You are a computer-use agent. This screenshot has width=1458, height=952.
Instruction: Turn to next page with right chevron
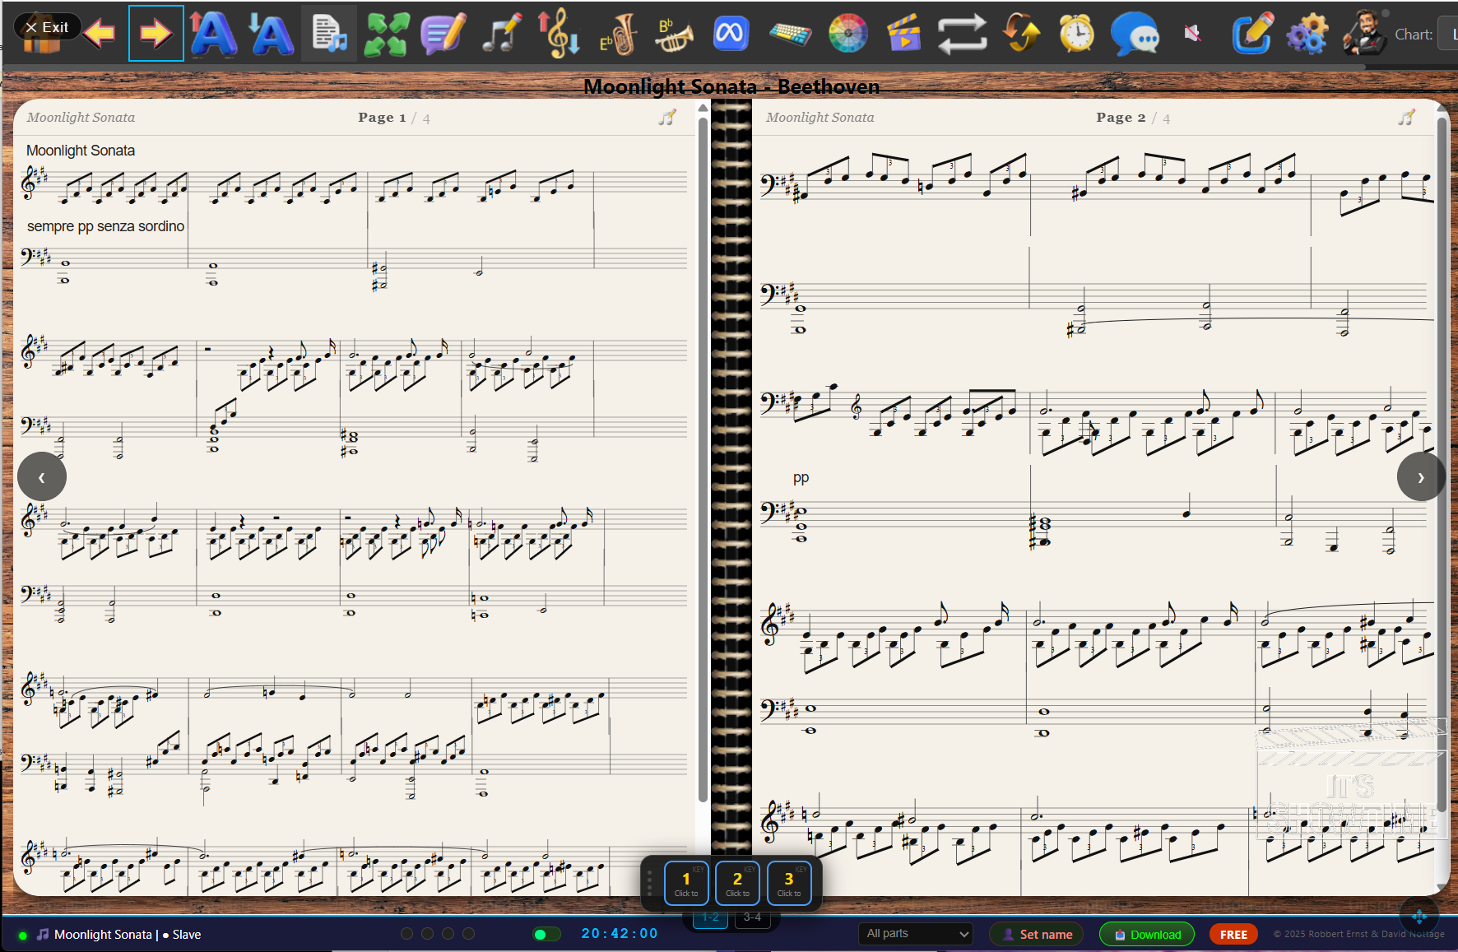1421,476
